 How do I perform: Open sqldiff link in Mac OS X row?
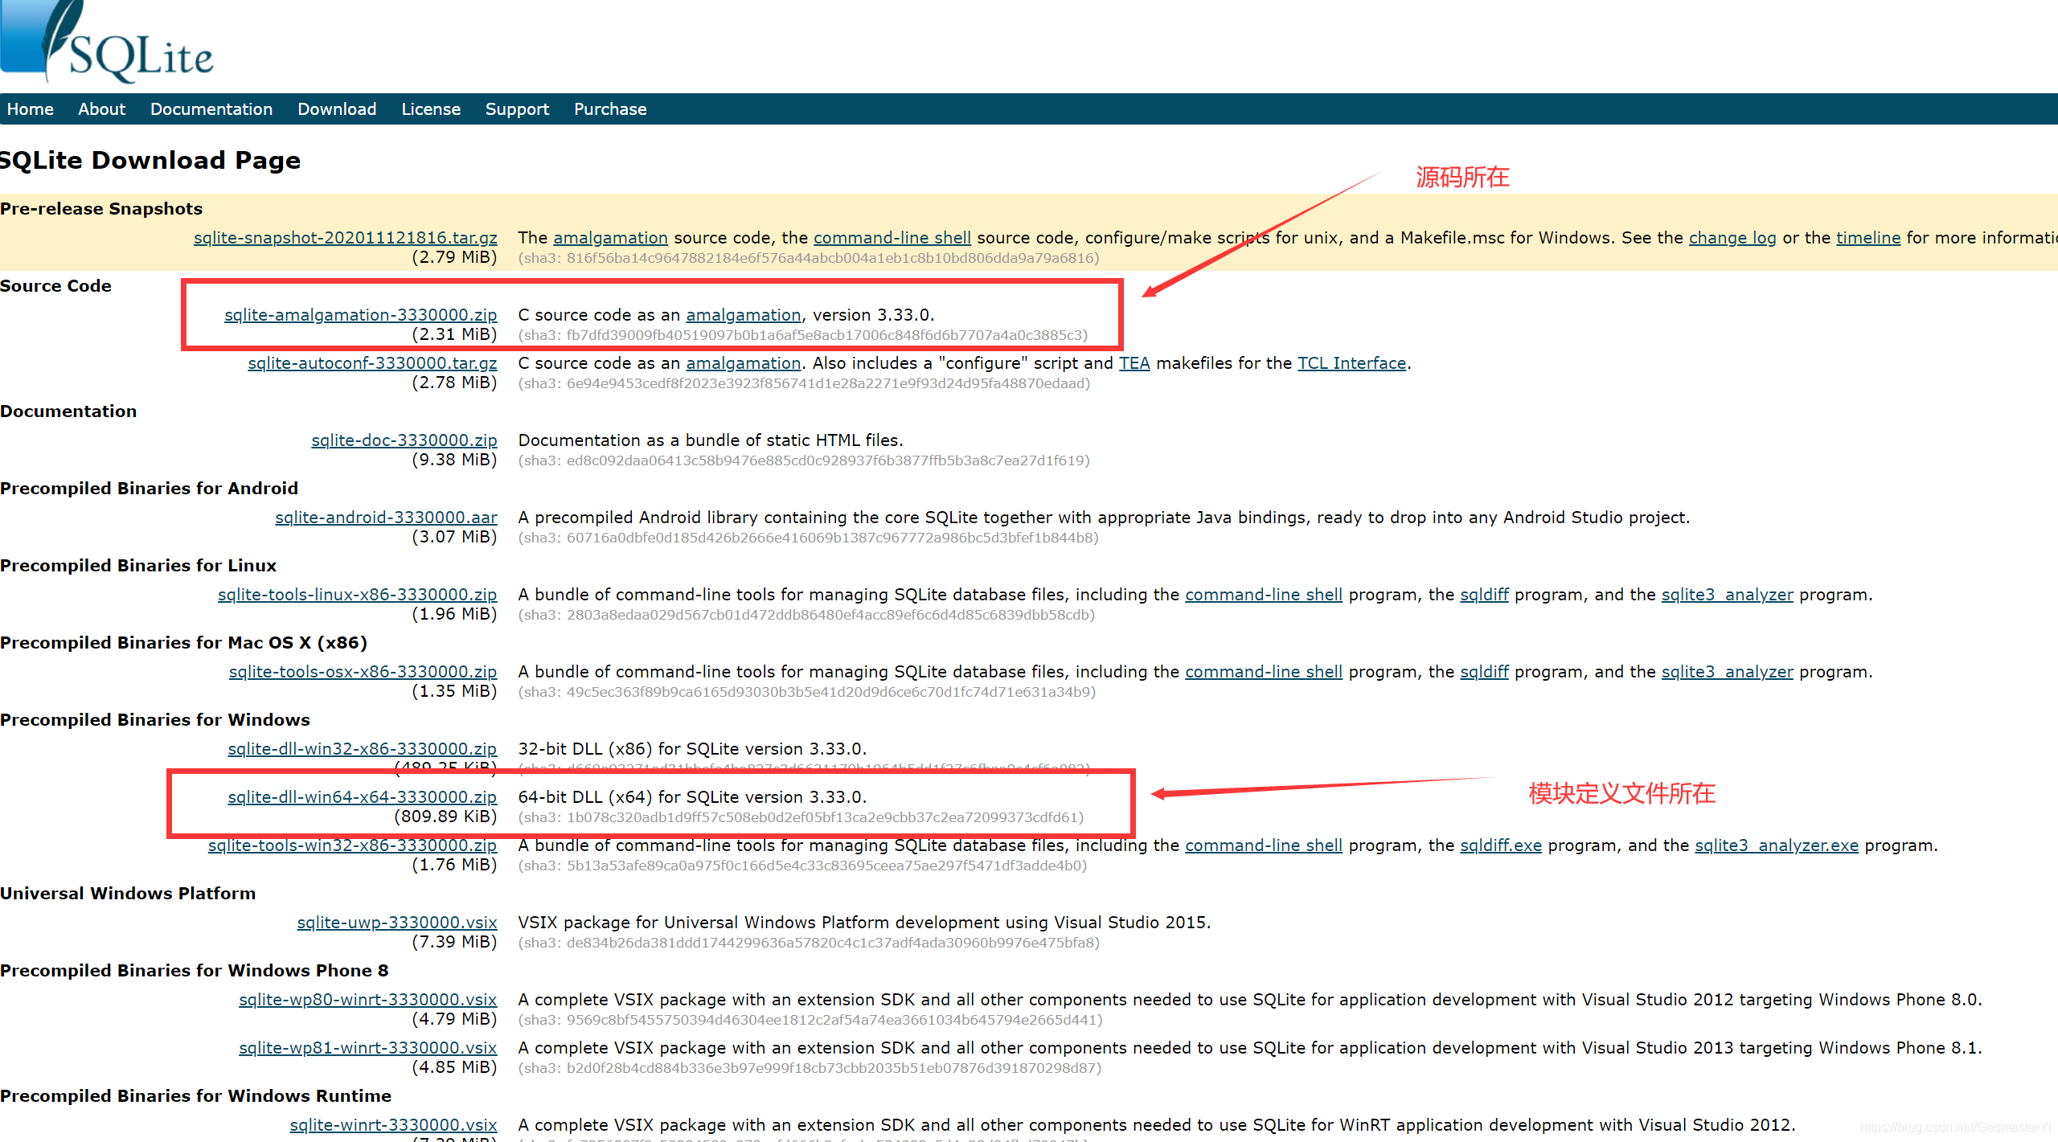[1484, 672]
